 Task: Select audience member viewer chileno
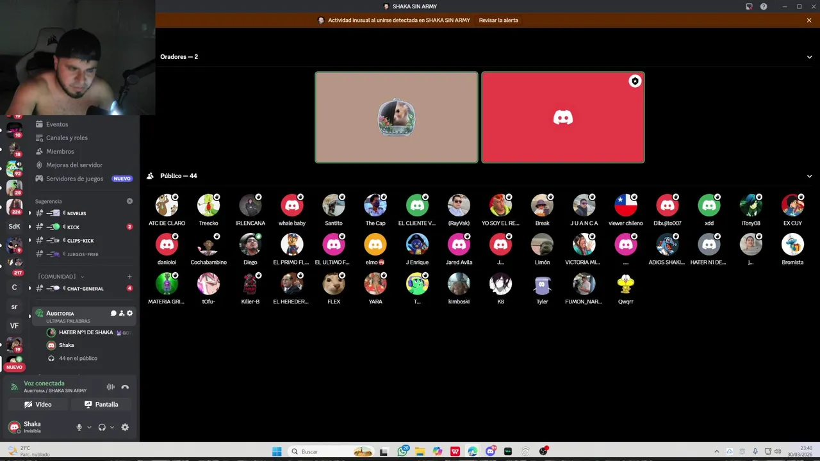(x=626, y=210)
